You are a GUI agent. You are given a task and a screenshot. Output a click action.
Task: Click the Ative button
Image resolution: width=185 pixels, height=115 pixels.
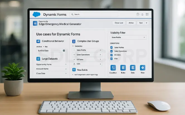point(131,23)
